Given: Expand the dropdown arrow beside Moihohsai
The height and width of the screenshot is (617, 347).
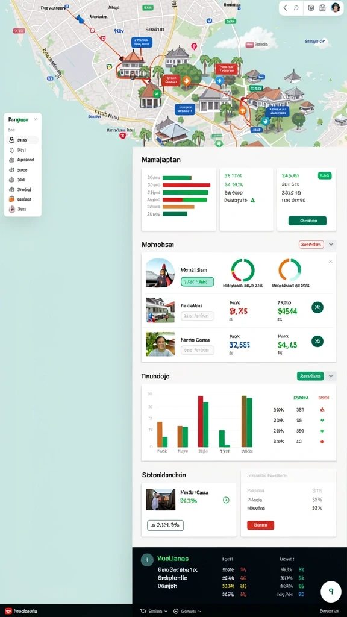Looking at the screenshot, I should pos(331,245).
